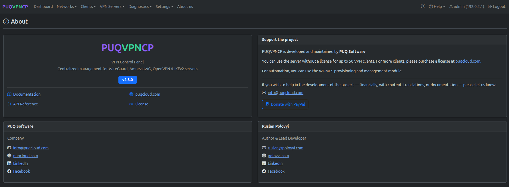Click puqcloud.com link in license purchase sentence
The width and height of the screenshot is (509, 187).
pyautogui.click(x=468, y=61)
